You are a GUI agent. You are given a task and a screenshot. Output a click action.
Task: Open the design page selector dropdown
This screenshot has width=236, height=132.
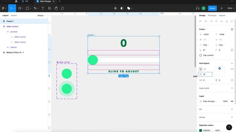(41, 15)
